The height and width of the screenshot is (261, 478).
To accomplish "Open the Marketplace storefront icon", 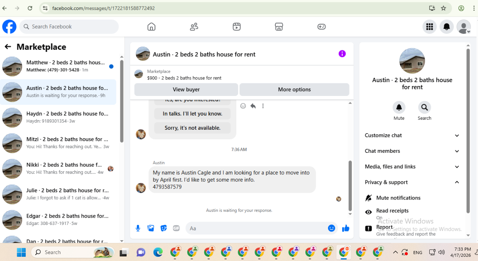I will [279, 26].
